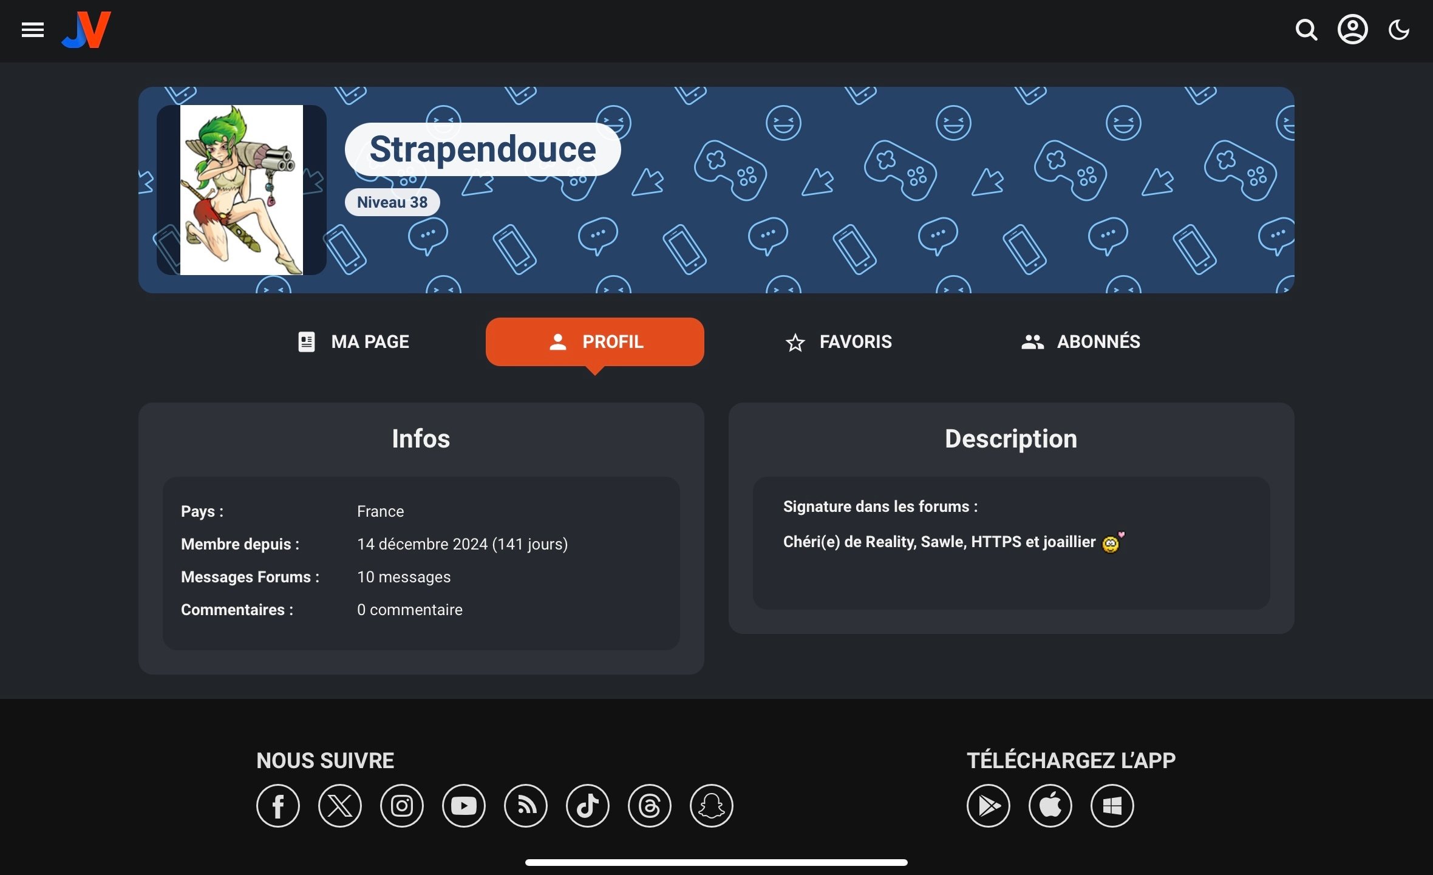Open the Threads icon

[x=650, y=806]
